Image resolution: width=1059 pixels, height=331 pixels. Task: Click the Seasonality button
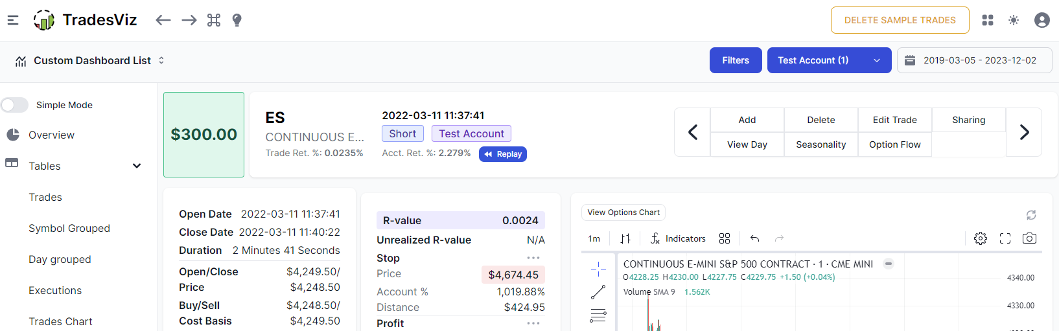(821, 144)
